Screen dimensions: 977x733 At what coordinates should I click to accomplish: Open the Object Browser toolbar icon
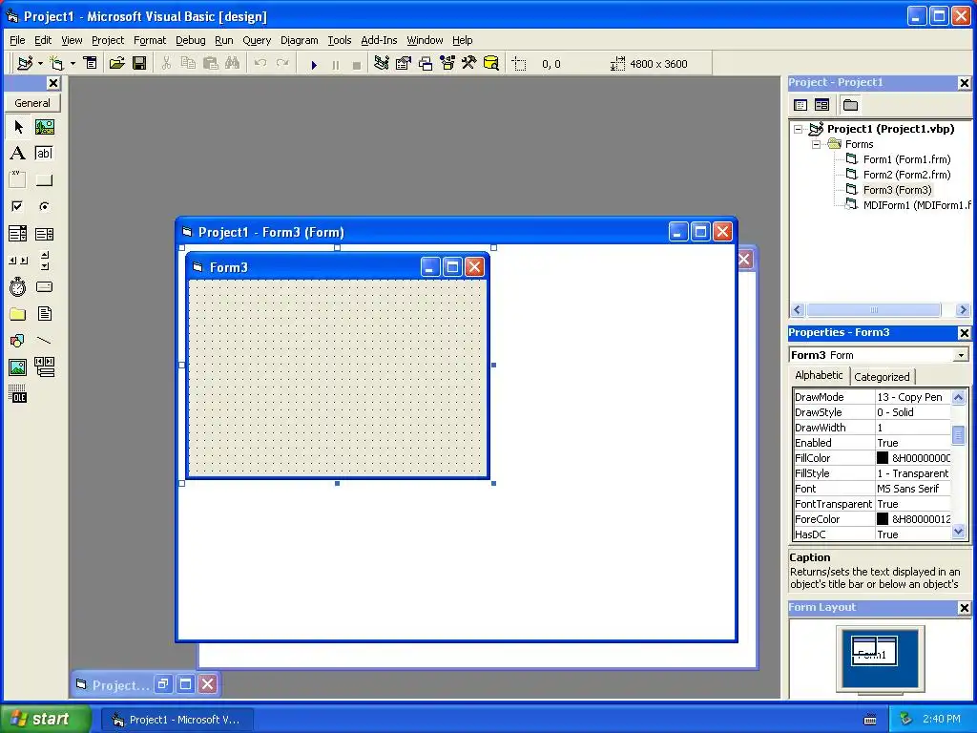click(x=447, y=63)
